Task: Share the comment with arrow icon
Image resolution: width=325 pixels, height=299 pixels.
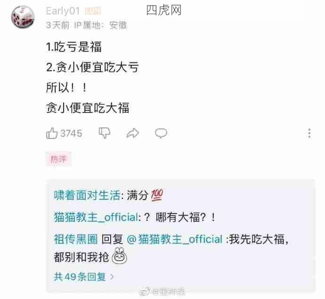Action: point(133,133)
